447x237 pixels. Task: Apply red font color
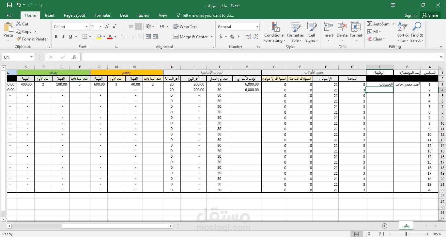[x=110, y=37]
